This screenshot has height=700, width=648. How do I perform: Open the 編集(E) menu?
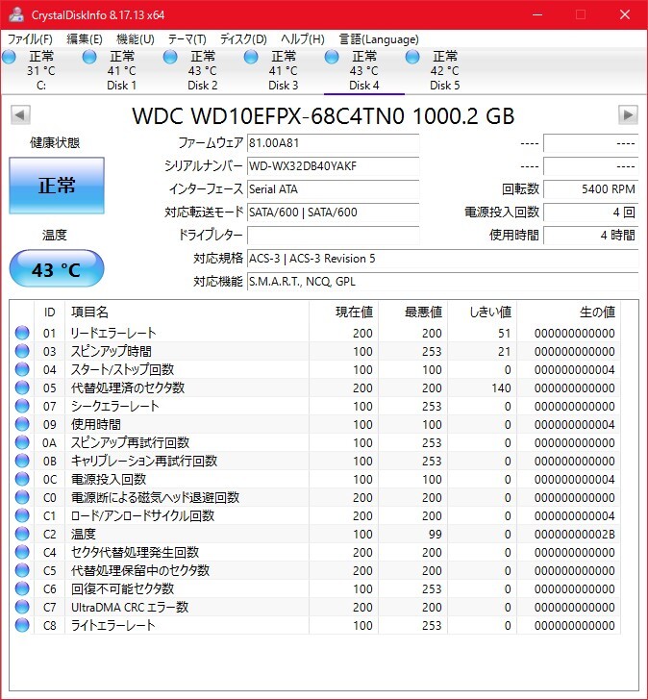pyautogui.click(x=85, y=39)
